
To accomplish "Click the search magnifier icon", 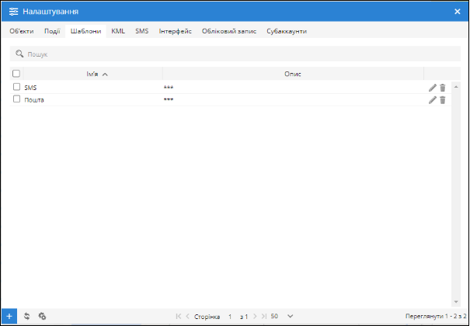I will point(19,54).
